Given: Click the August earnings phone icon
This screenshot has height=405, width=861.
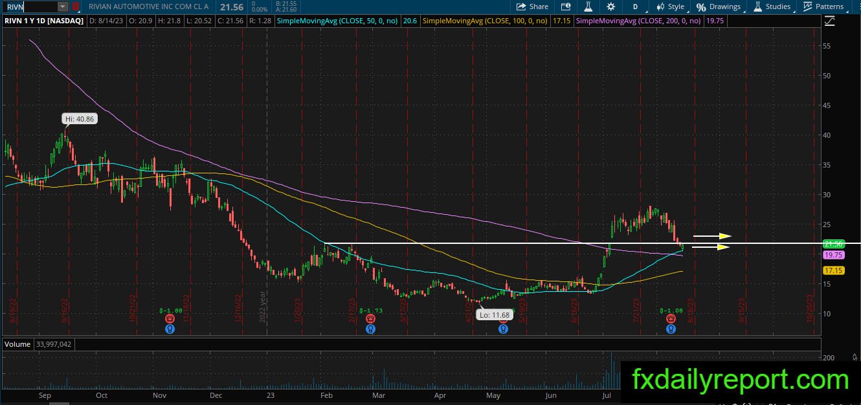Looking at the screenshot, I should (671, 319).
